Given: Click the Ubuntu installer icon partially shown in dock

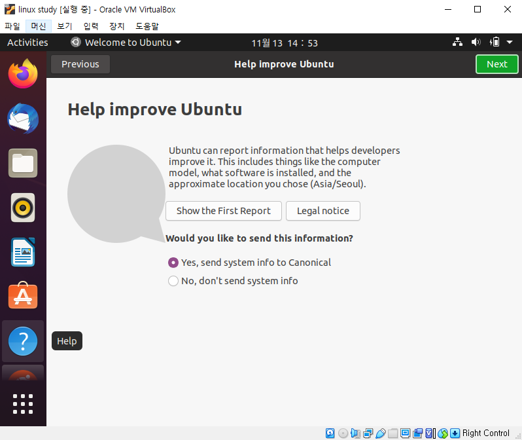Looking at the screenshot, I should coord(23,373).
